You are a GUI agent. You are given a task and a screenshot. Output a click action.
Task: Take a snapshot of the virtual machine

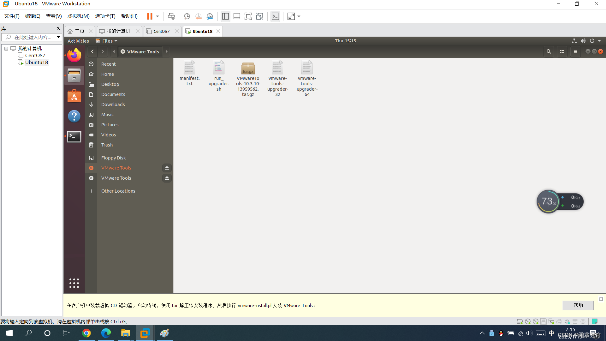(187, 16)
